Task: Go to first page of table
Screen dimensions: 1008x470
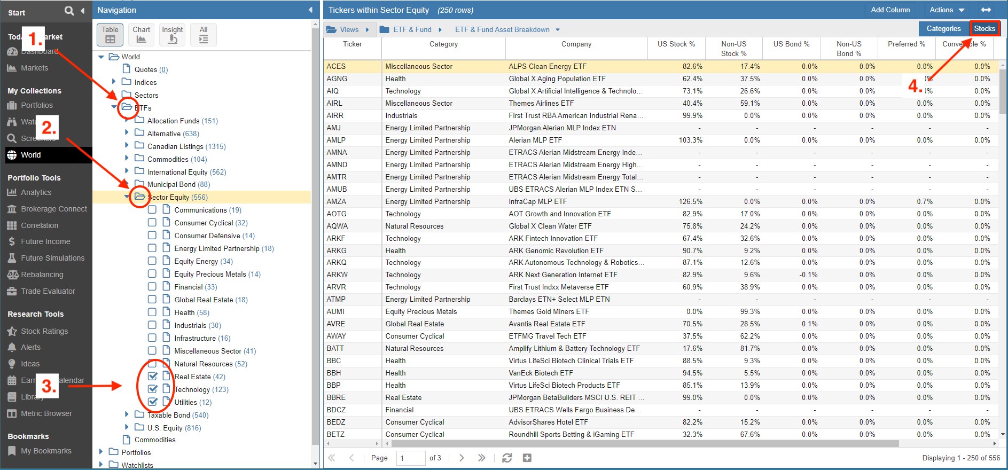Action: click(332, 458)
